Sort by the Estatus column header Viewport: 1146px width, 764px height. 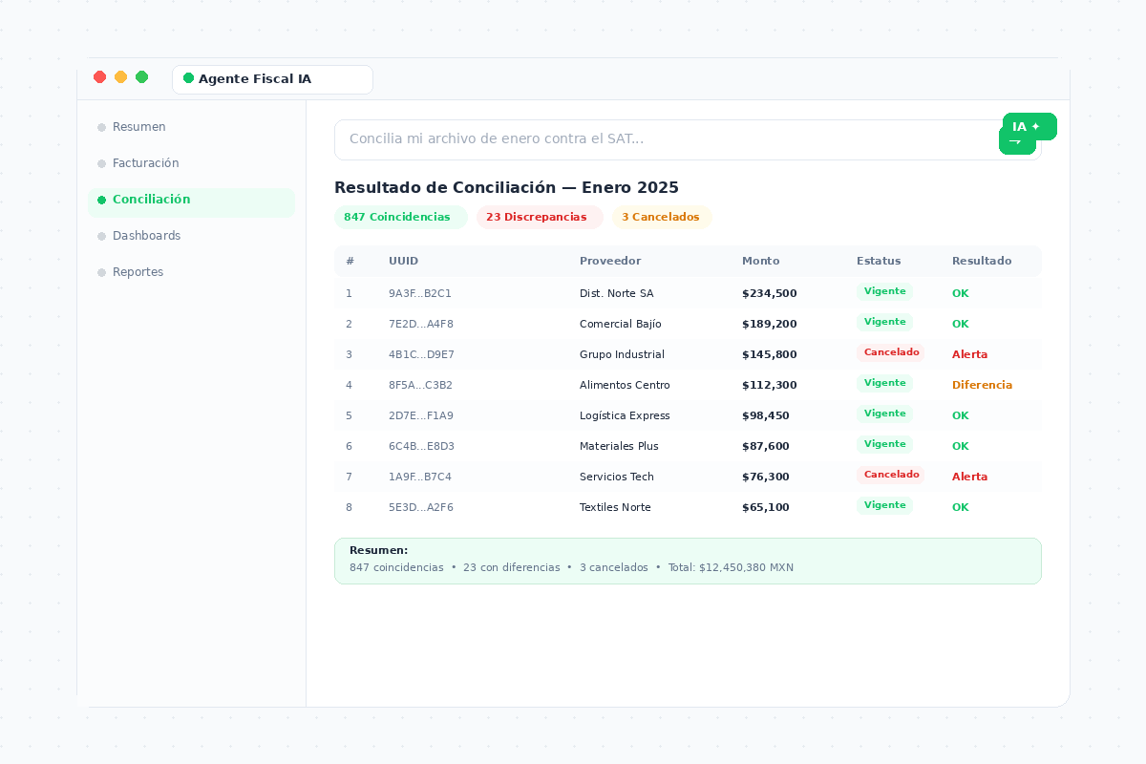tap(879, 261)
